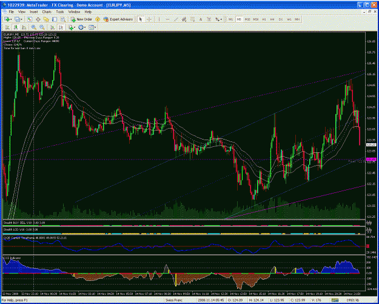The width and height of the screenshot is (379, 304).
Task: Switch to the M15 timeframe
Action: pos(247,19)
